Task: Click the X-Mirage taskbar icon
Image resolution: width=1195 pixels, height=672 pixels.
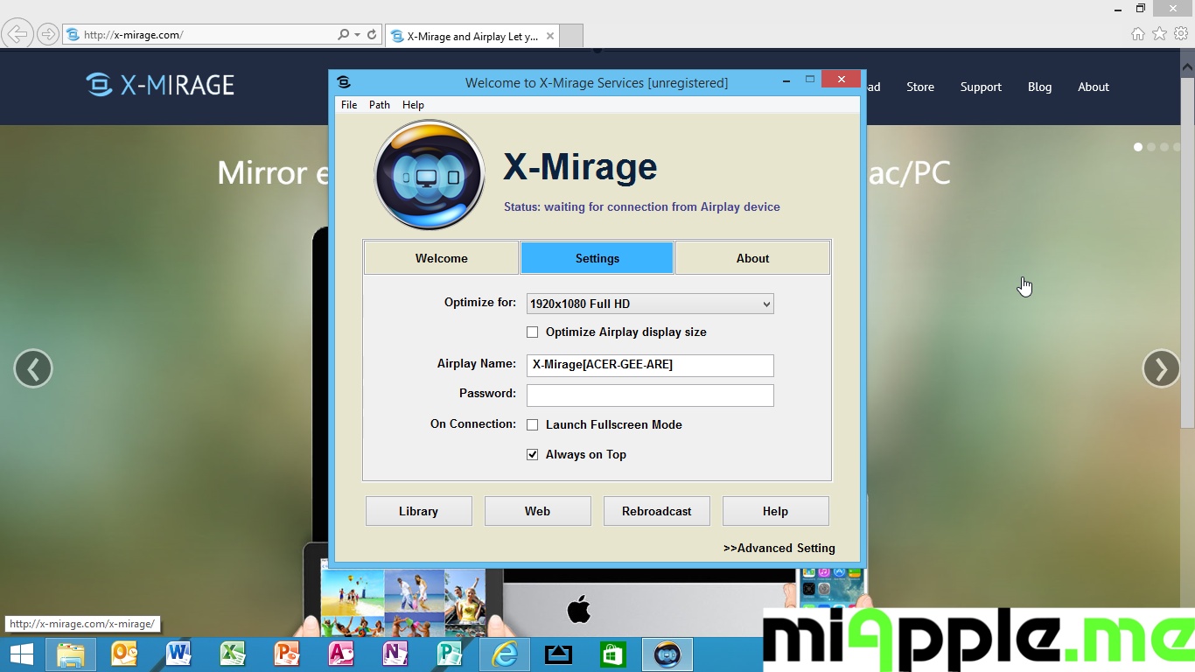Action: pyautogui.click(x=667, y=654)
